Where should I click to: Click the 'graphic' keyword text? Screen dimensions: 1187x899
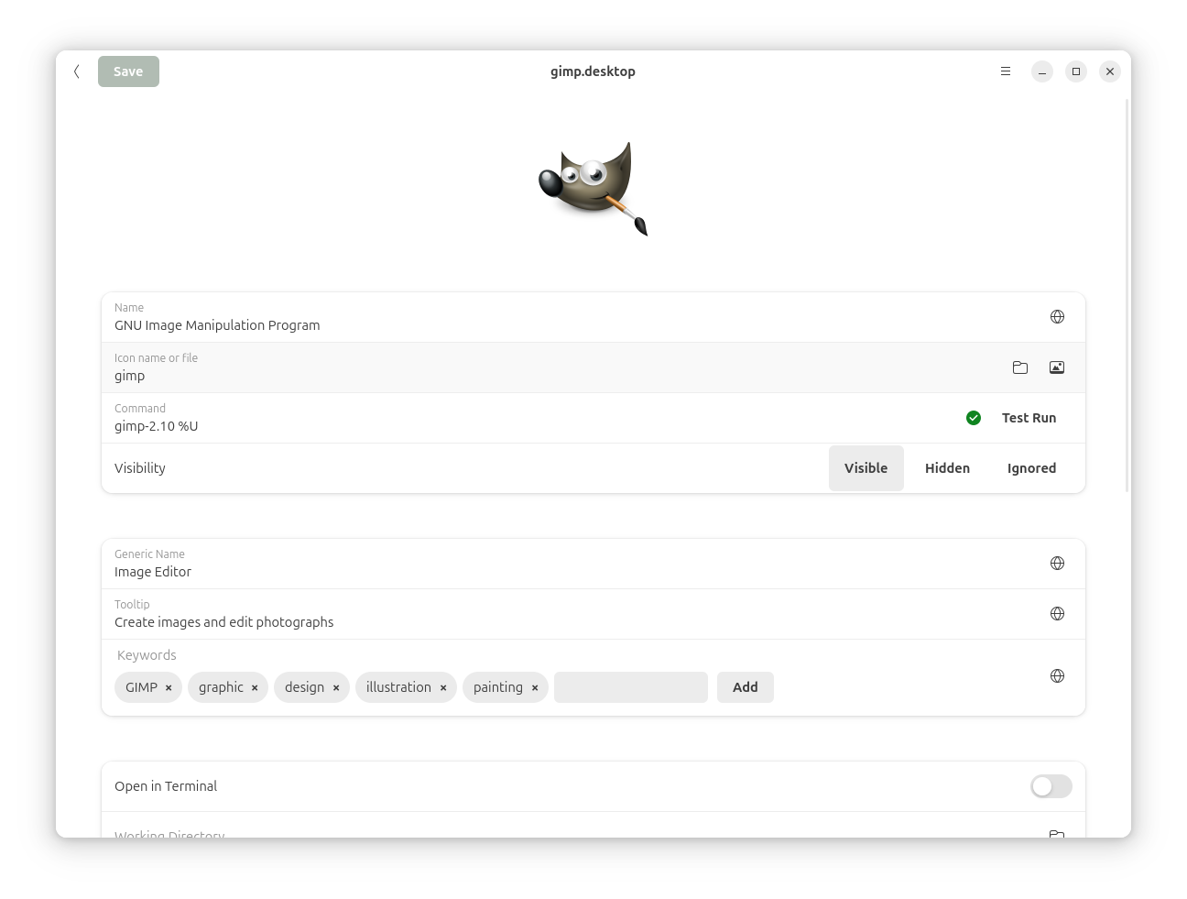pyautogui.click(x=221, y=687)
